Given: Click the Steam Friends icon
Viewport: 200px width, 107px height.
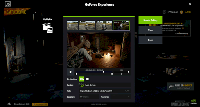Looking at the screenshot, I should click(x=9, y=104).
